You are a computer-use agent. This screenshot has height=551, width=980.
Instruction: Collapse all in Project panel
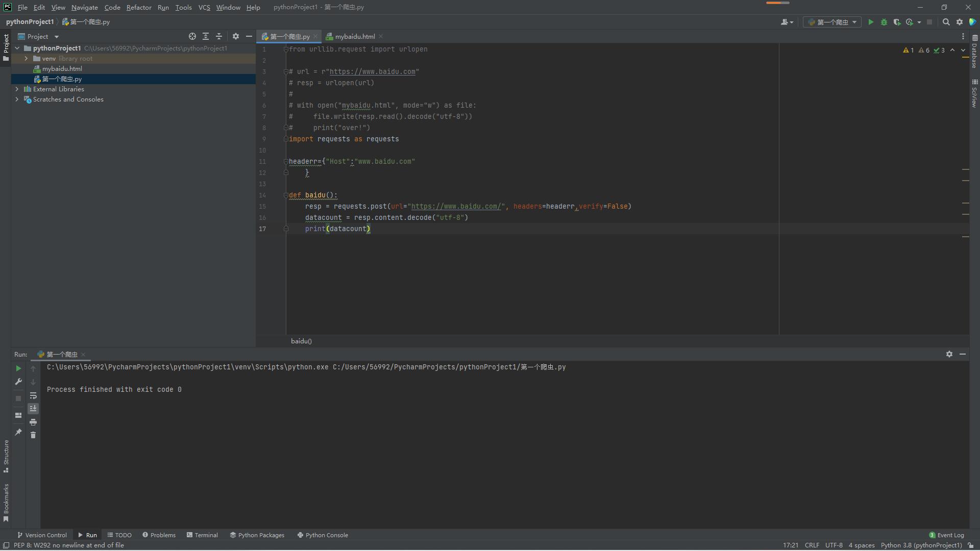[219, 36]
